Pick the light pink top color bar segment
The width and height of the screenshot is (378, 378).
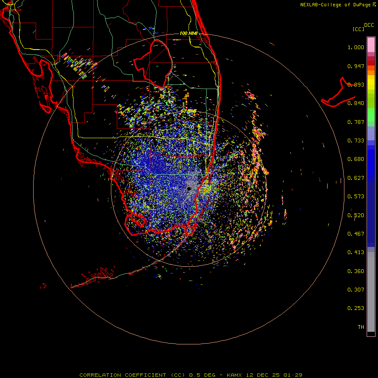(371, 45)
